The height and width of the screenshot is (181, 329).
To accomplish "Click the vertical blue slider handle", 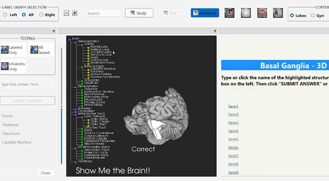I will point(62,106).
